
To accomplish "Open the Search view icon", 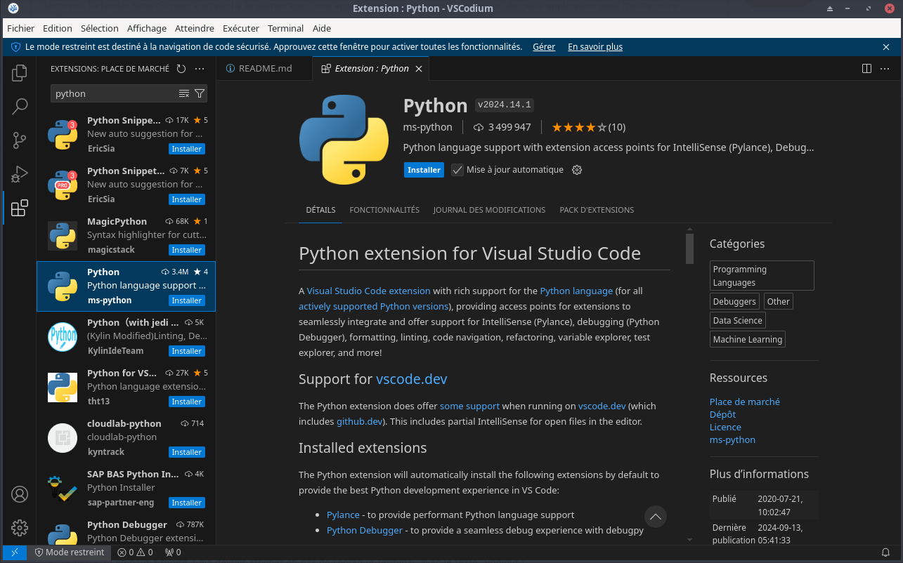I will click(20, 107).
